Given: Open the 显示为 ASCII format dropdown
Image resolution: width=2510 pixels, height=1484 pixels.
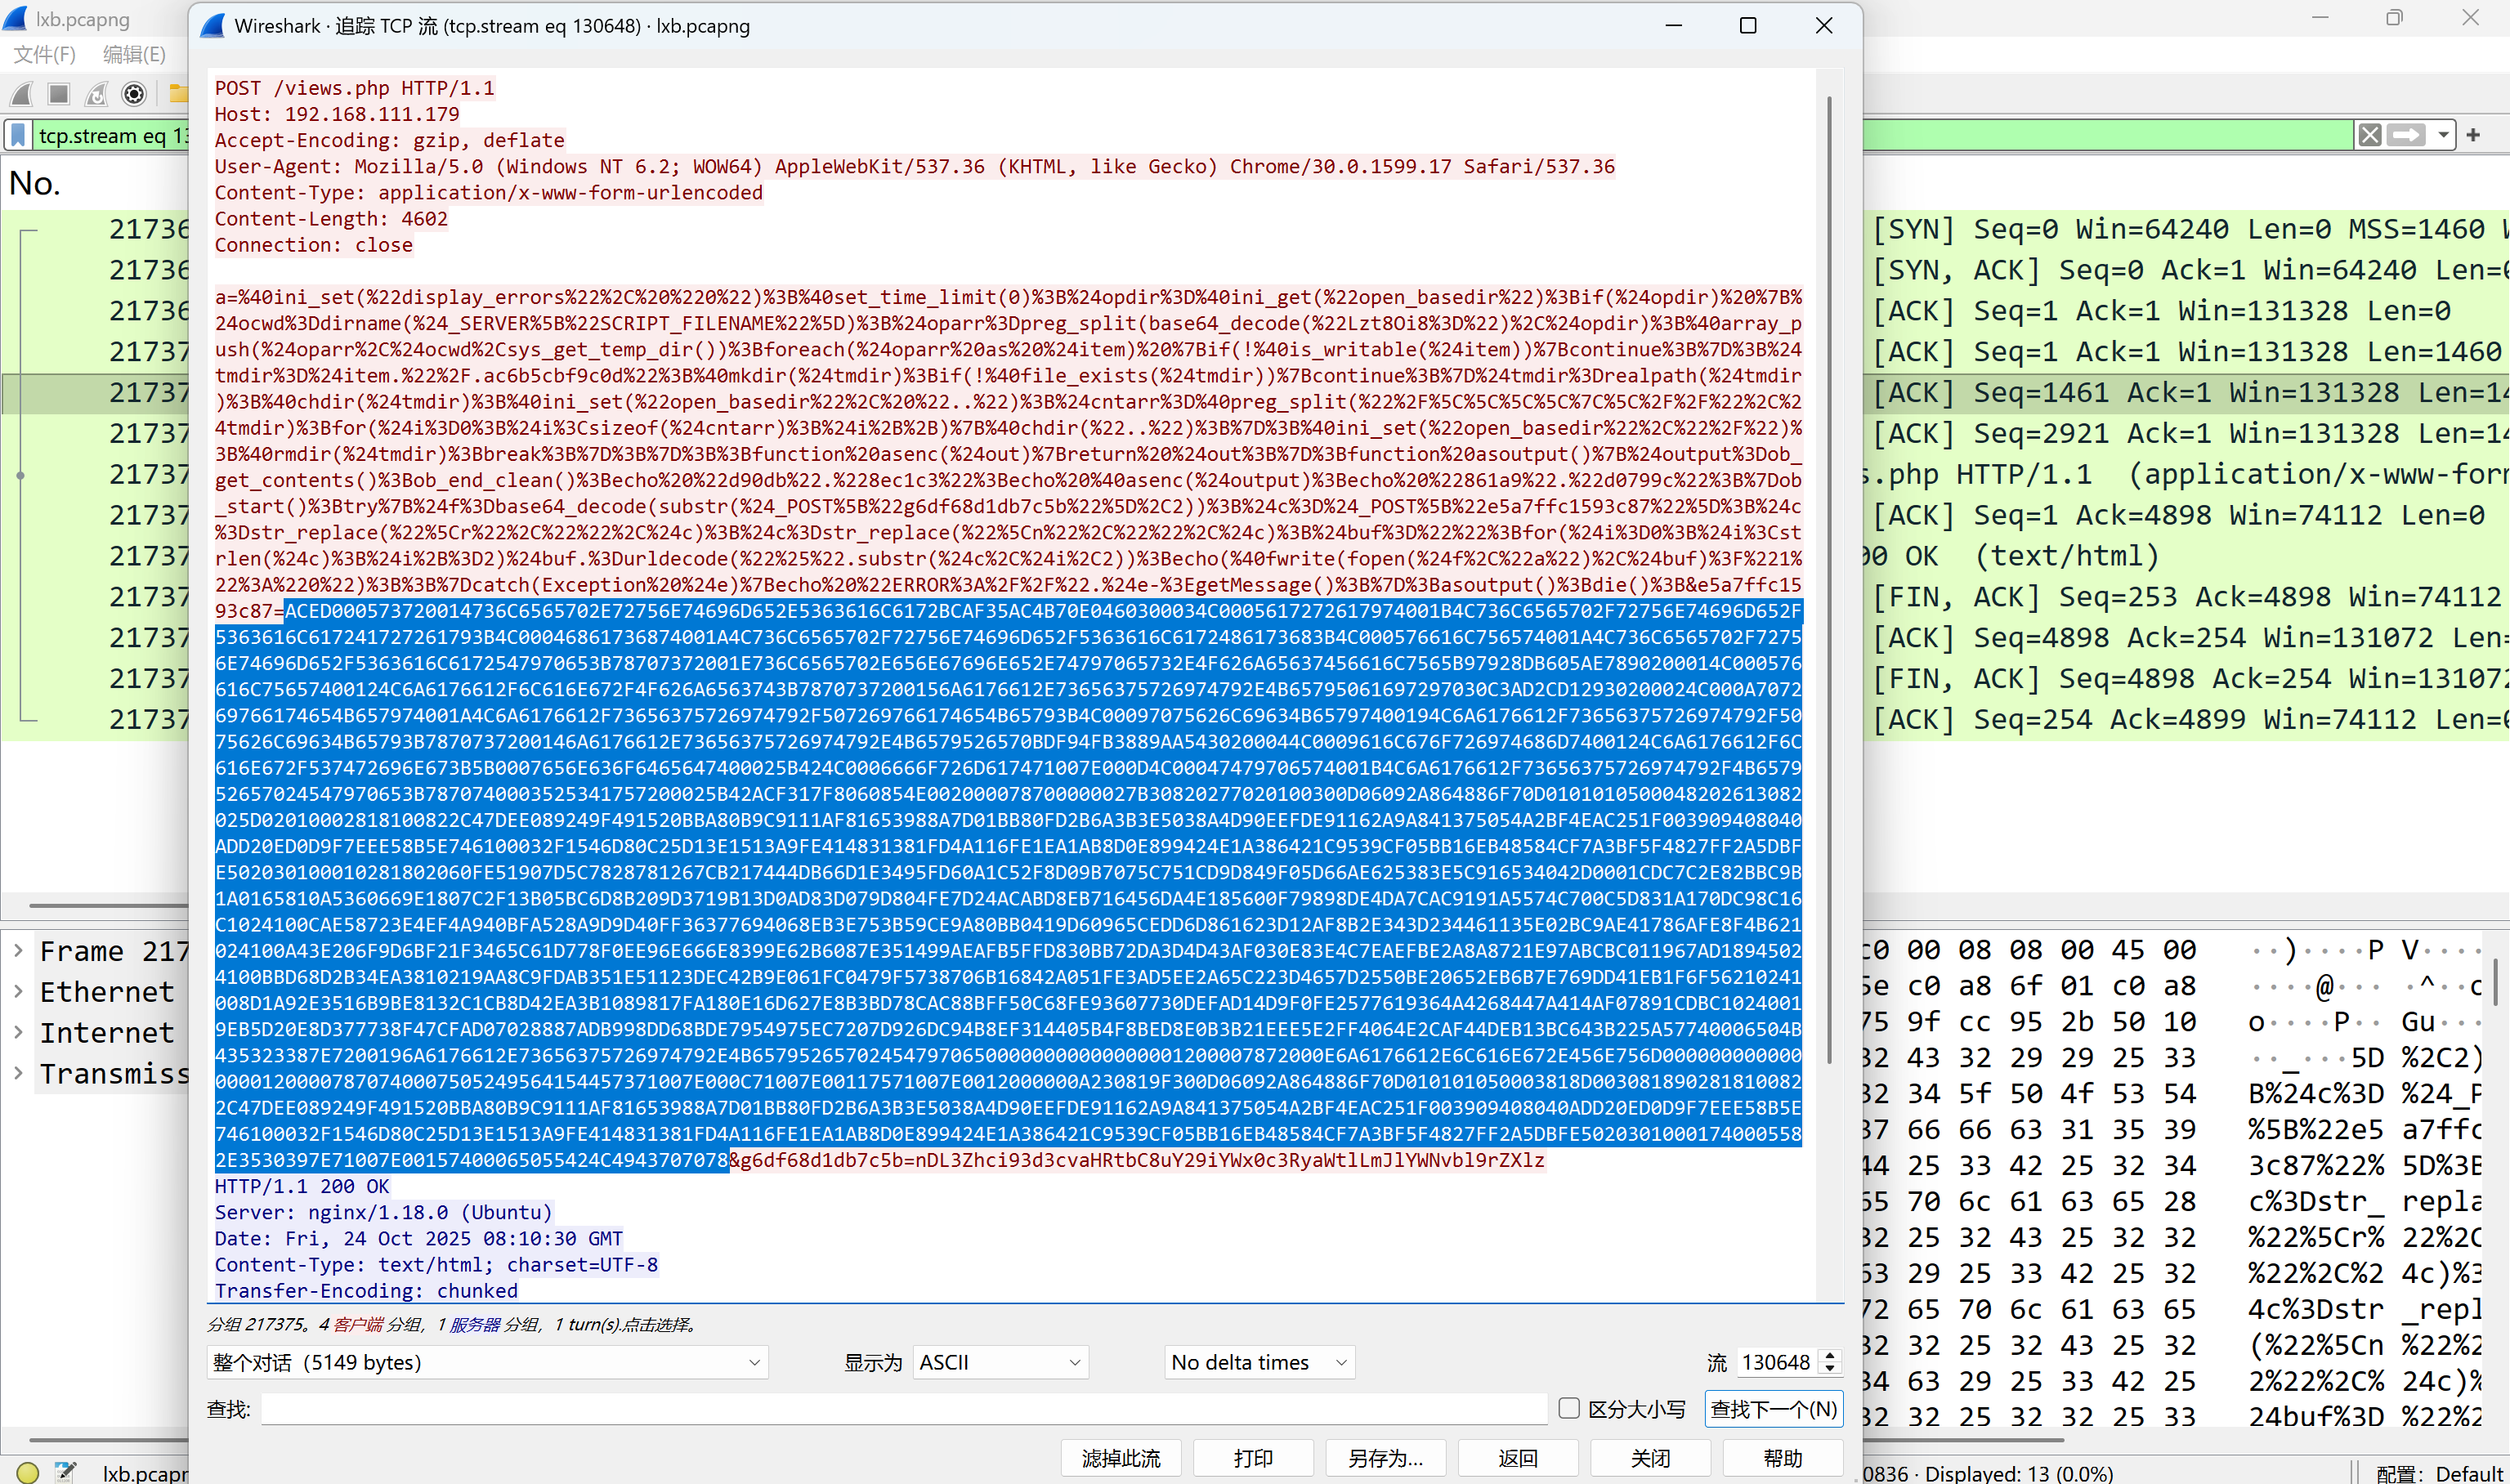Looking at the screenshot, I should tap(1000, 1362).
